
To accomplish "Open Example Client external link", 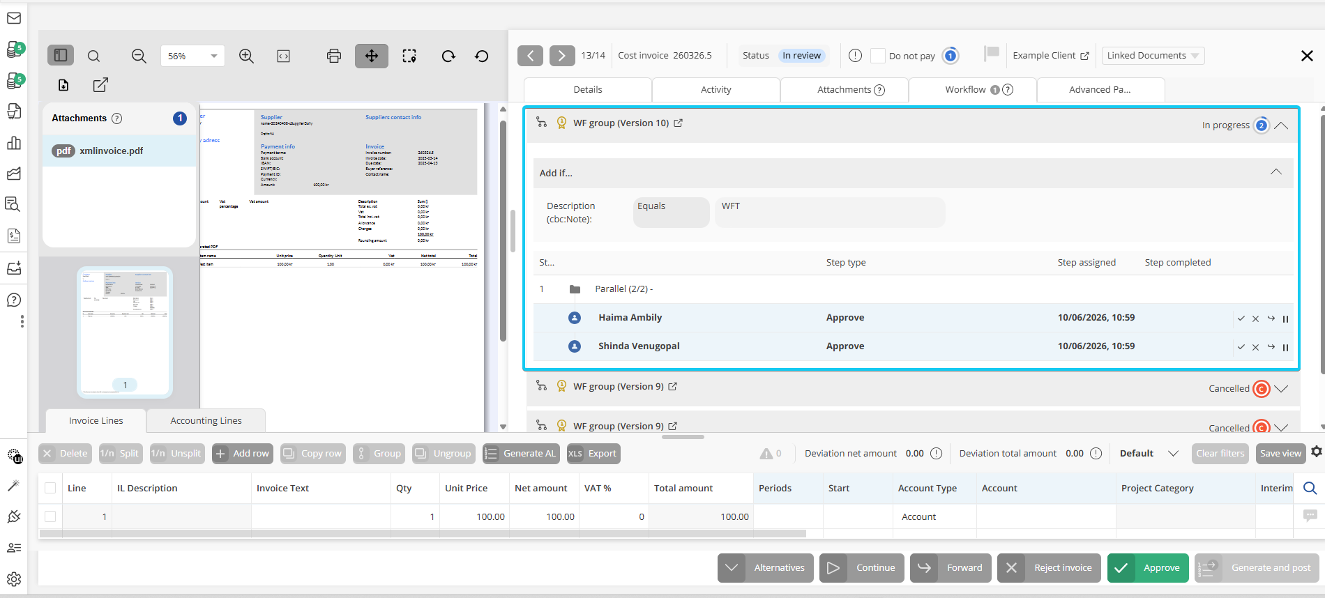I will 1084,56.
